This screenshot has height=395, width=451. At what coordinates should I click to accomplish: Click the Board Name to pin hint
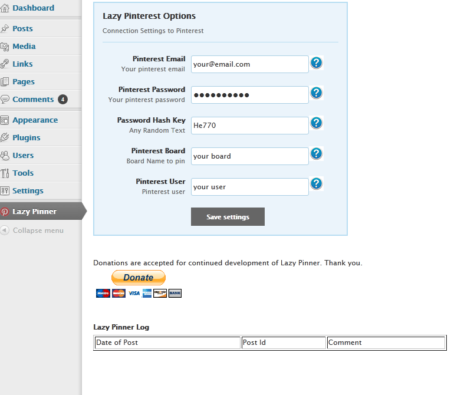click(156, 161)
